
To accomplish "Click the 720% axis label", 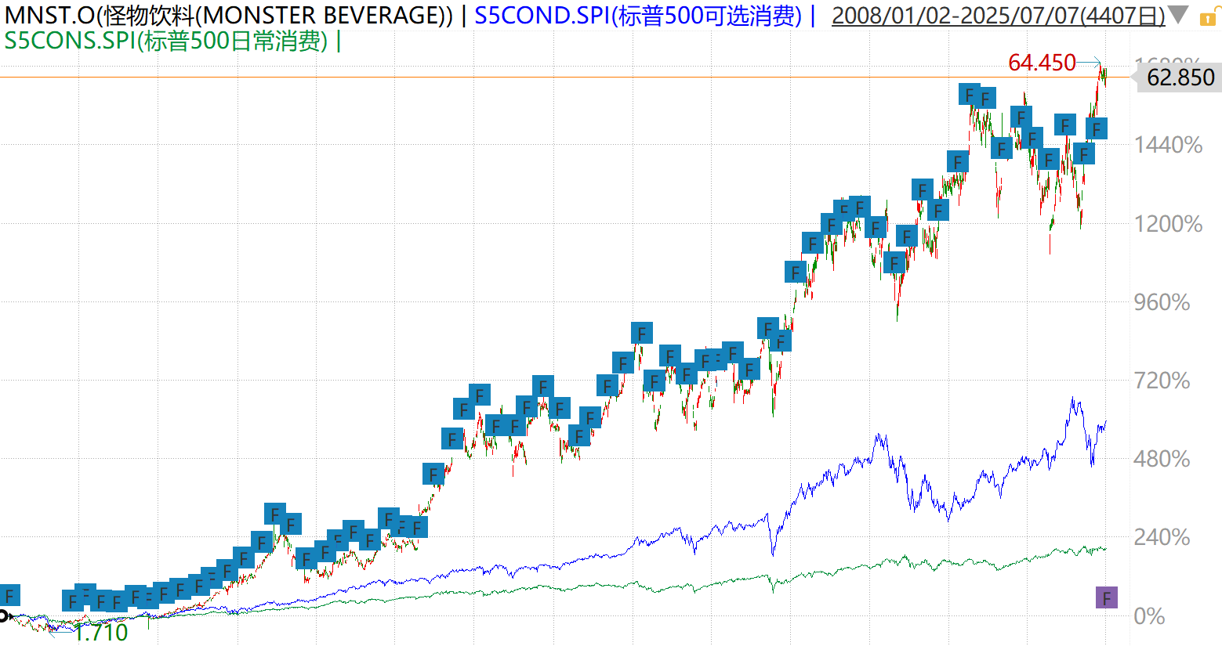I will click(1162, 381).
